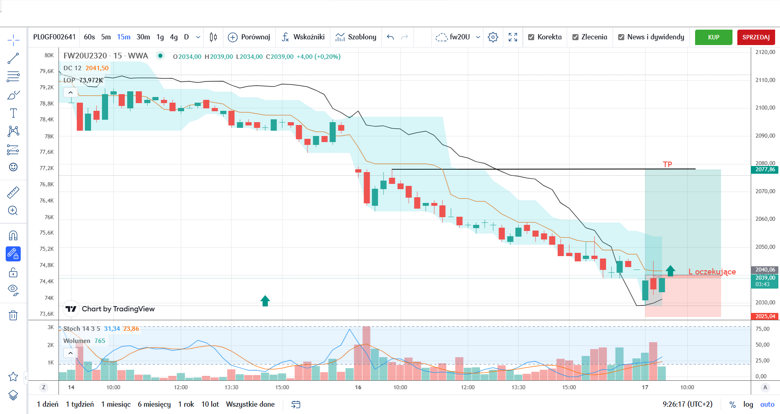
Task: Open the go to date icon
Action: coord(296,404)
